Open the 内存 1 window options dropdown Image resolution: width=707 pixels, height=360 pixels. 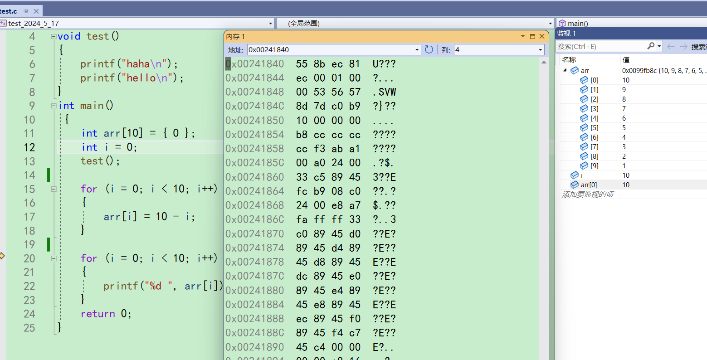pos(523,36)
